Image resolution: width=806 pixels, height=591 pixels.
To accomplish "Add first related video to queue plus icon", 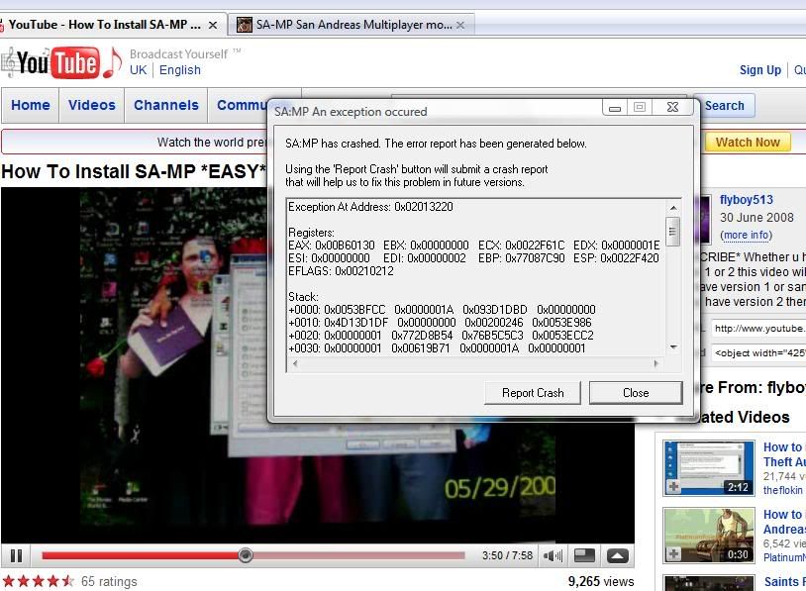I will [x=673, y=486].
